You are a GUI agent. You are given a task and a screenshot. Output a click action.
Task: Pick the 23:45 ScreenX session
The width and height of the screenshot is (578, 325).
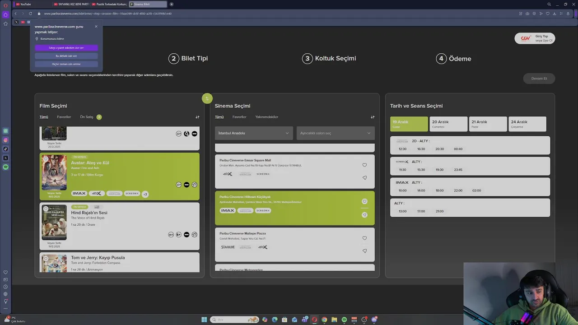click(x=458, y=170)
